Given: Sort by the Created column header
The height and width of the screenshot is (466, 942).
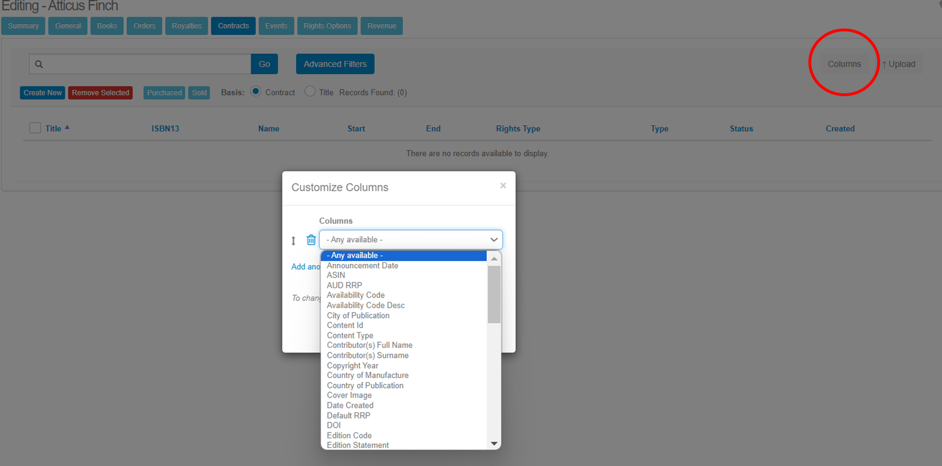Looking at the screenshot, I should [840, 129].
